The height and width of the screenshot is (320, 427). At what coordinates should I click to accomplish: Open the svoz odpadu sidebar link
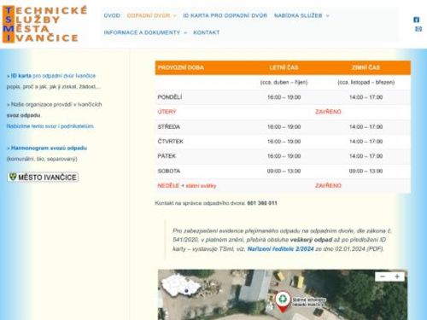23,115
